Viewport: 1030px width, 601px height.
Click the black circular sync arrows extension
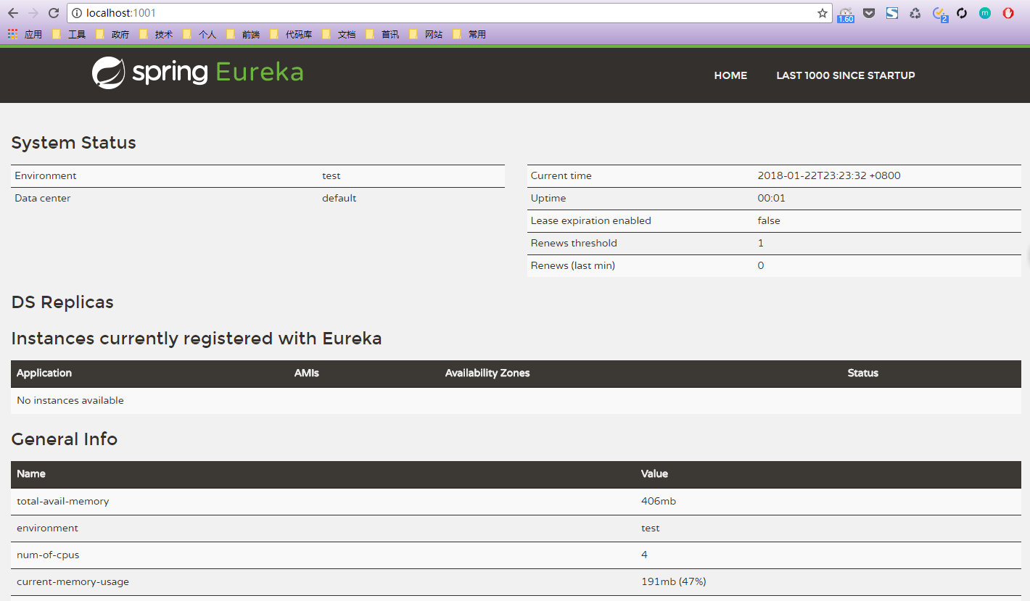tap(962, 13)
